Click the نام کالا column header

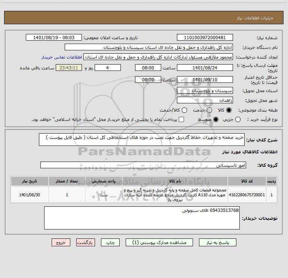click(x=175, y=181)
